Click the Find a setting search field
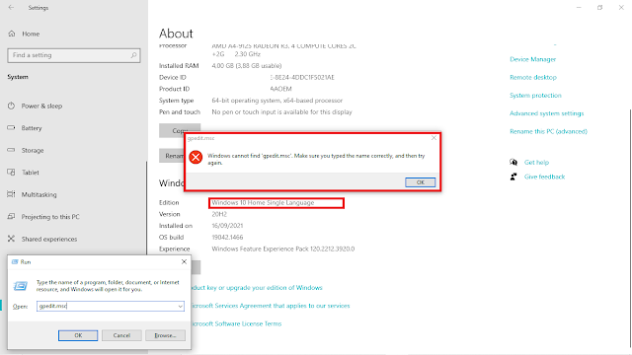 74,55
